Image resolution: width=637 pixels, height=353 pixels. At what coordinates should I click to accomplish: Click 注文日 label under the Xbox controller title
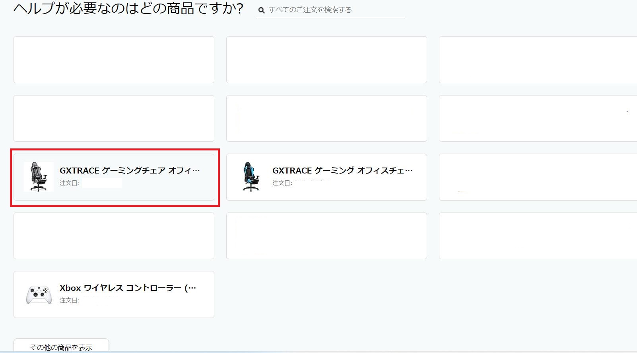click(x=70, y=300)
